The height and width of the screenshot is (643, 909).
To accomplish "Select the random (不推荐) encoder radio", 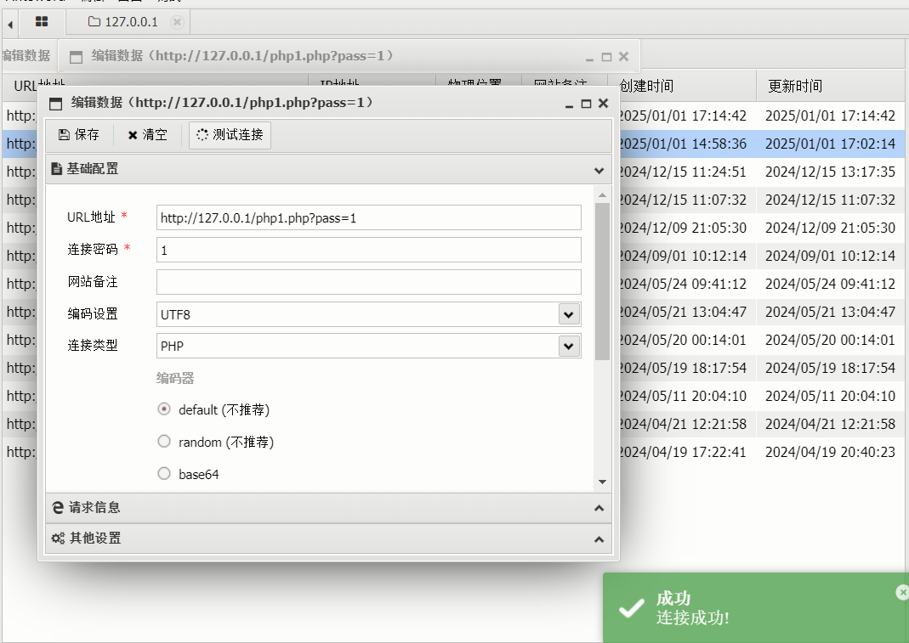I will (164, 442).
